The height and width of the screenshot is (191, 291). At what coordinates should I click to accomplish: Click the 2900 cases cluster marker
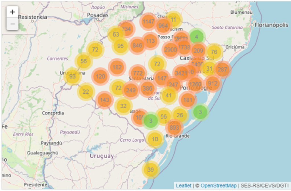click(x=170, y=49)
